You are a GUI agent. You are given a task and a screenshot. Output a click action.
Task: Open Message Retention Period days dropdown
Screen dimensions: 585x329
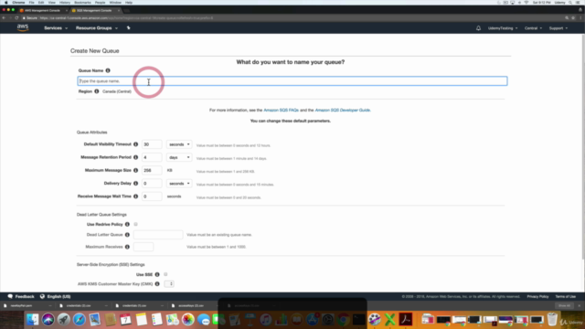coord(179,157)
